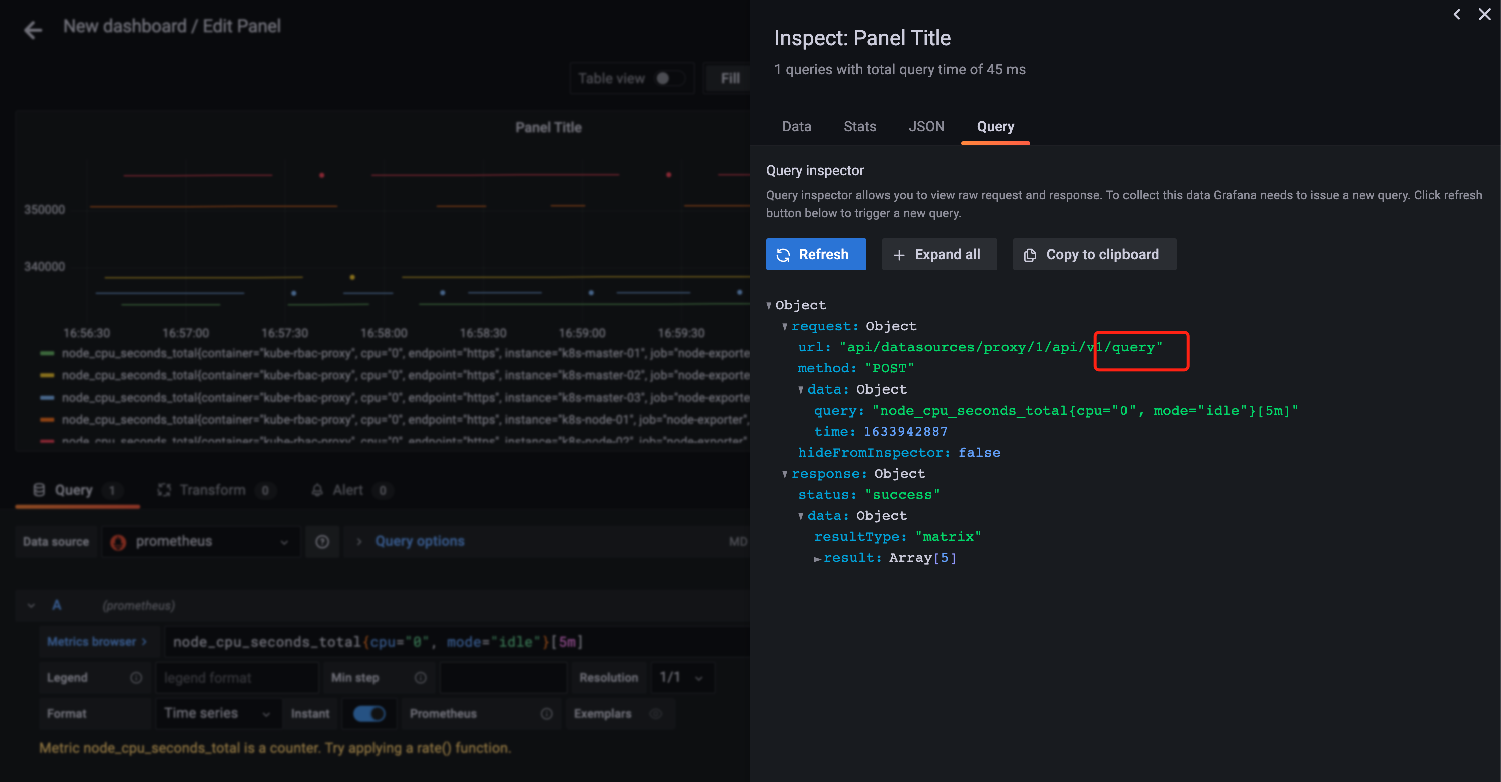Image resolution: width=1501 pixels, height=782 pixels.
Task: Click the Legend info icon
Action: (136, 678)
